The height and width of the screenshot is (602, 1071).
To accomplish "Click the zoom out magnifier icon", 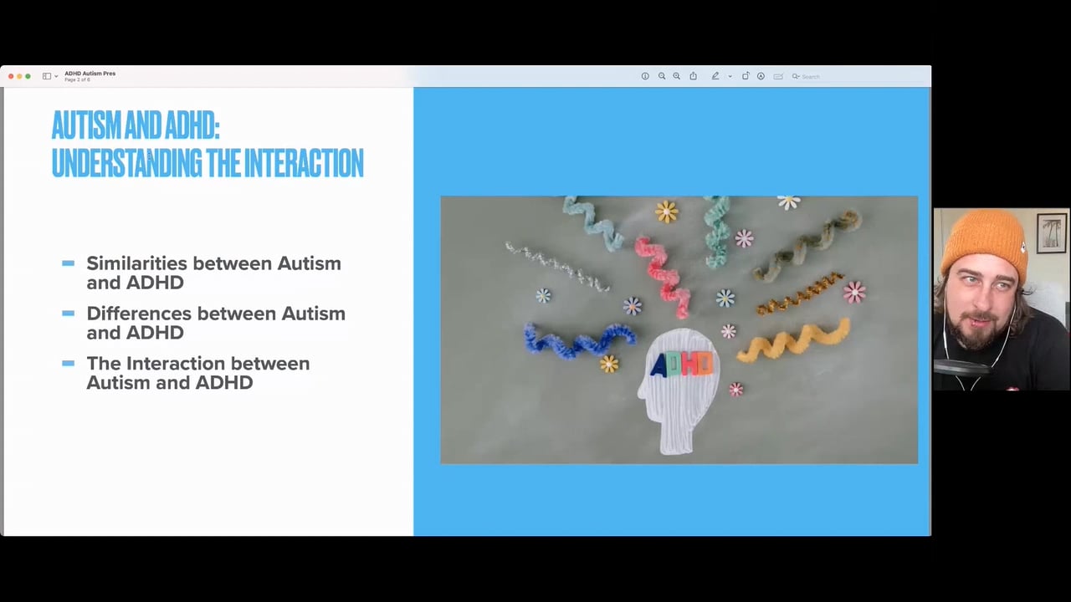I will 661,76.
